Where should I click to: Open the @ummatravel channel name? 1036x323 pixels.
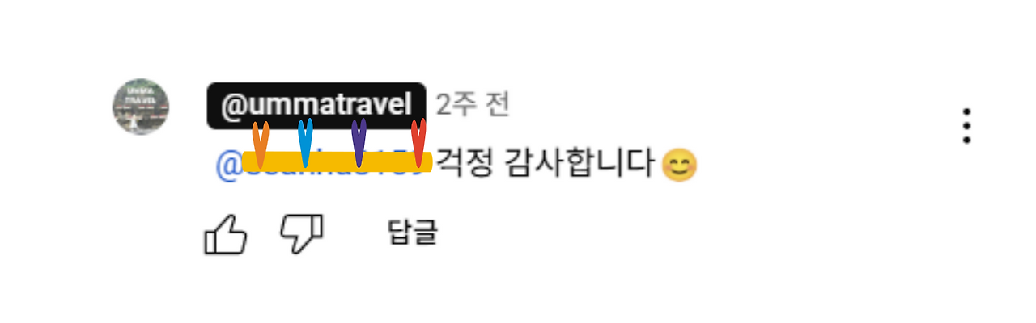coord(316,105)
